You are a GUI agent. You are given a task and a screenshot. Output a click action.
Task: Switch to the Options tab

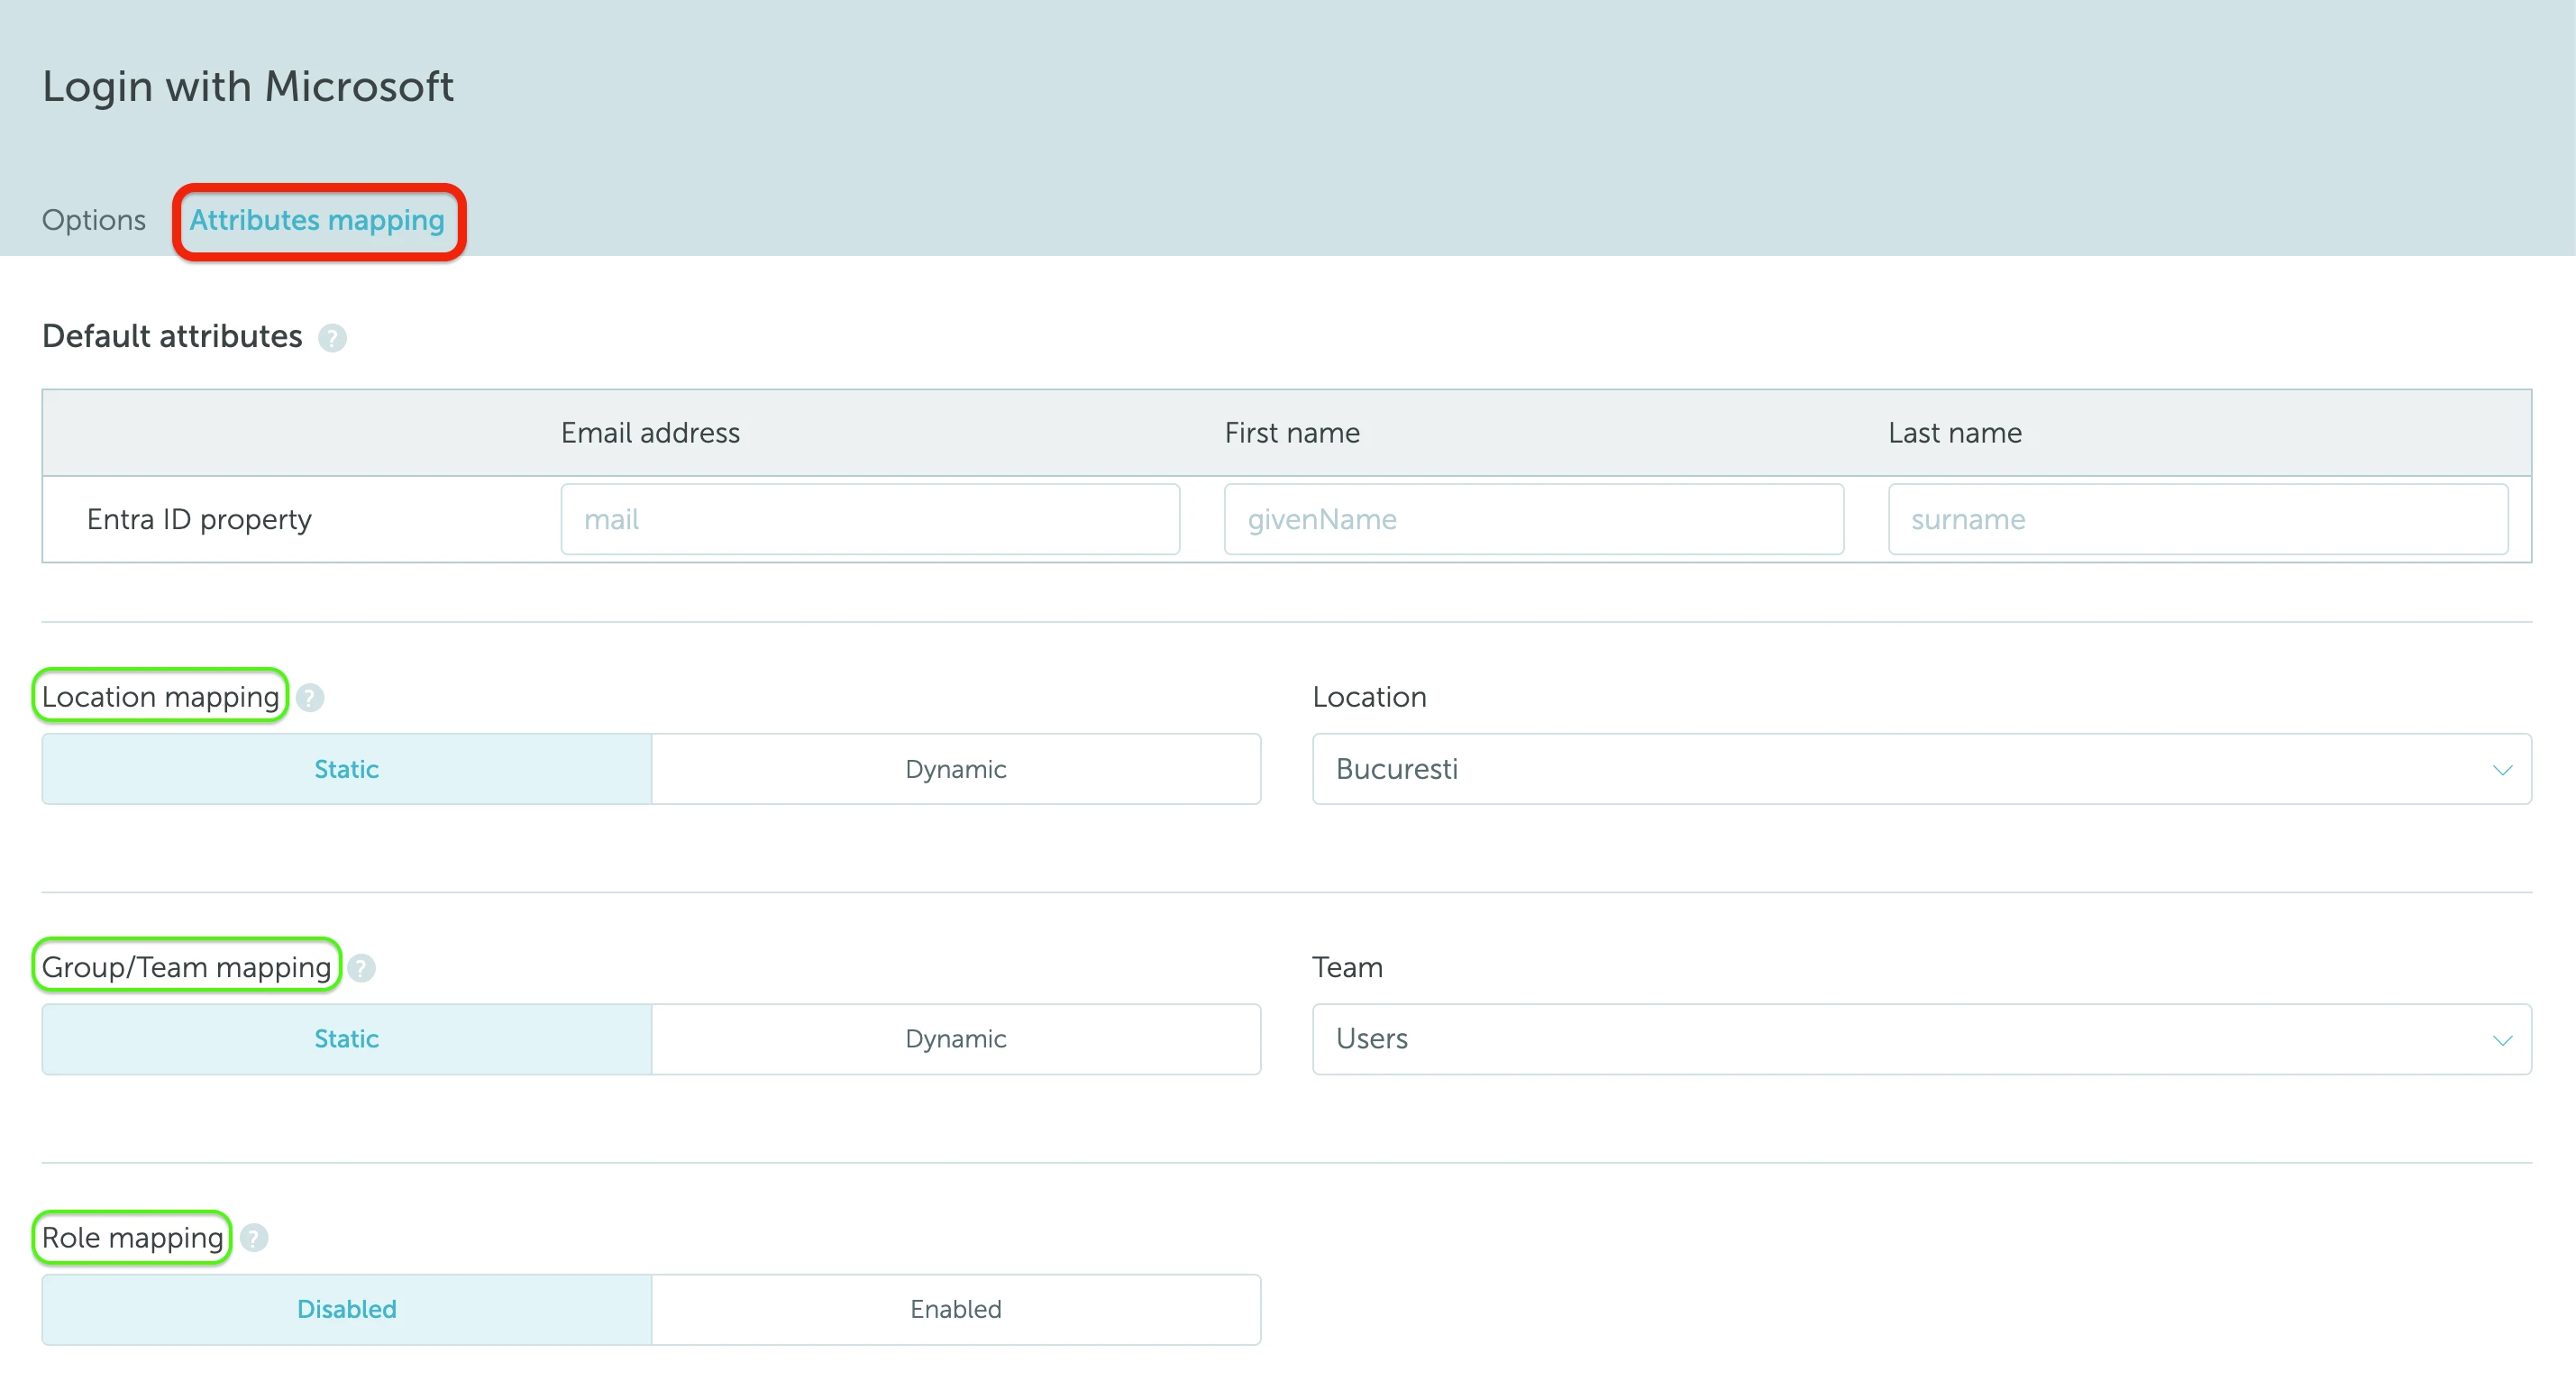(94, 220)
